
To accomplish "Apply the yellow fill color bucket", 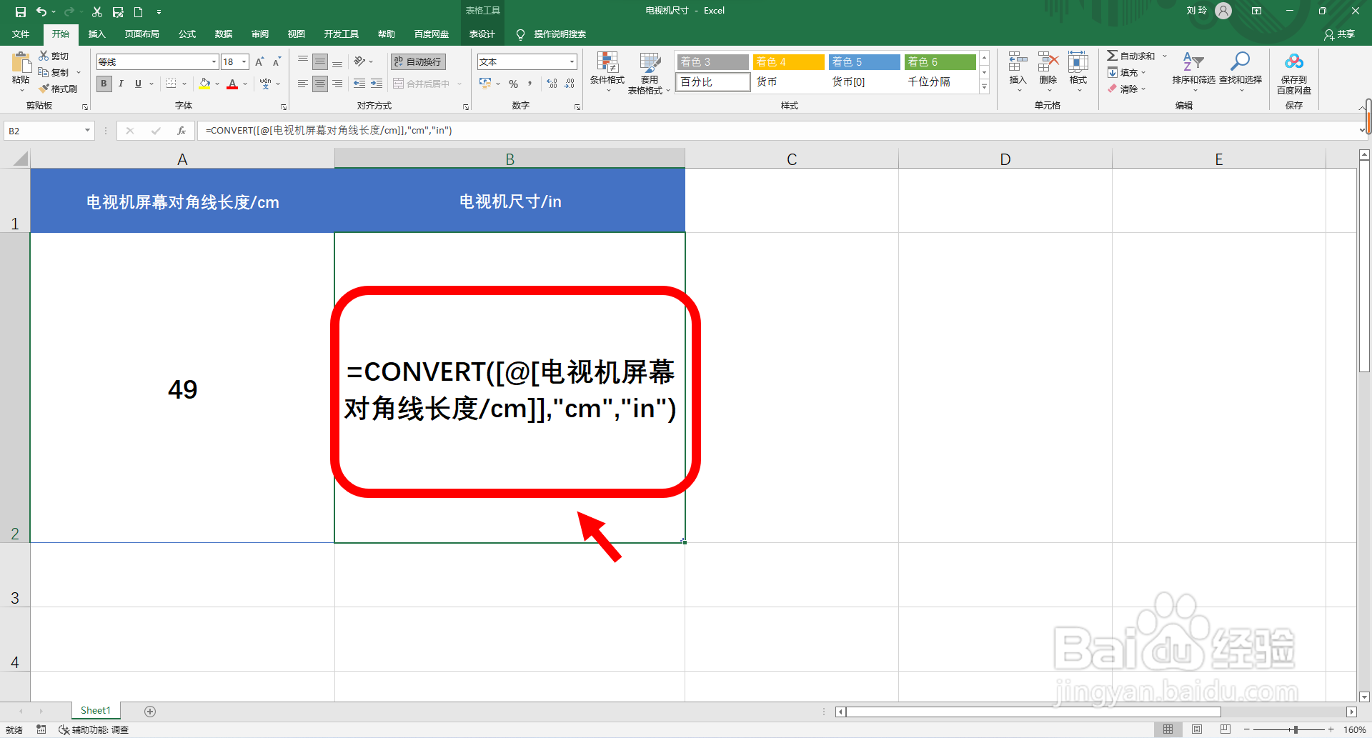I will pos(205,84).
